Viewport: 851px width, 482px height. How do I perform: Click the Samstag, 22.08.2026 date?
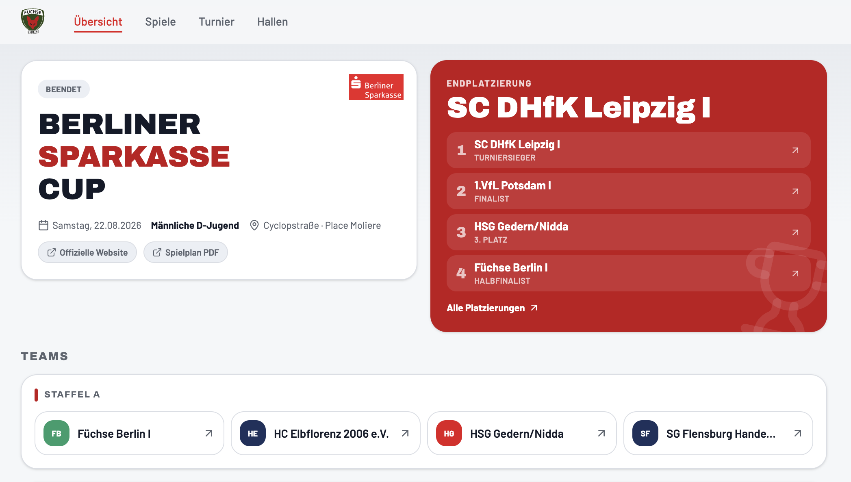click(x=97, y=226)
